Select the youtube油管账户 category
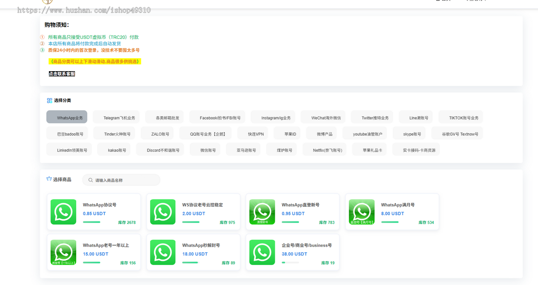The image size is (538, 285). point(364,133)
